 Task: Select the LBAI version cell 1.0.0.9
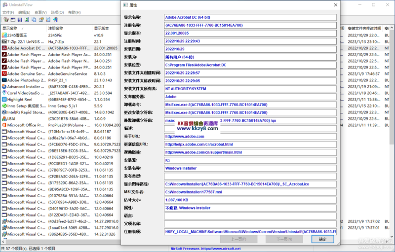click(100, 119)
